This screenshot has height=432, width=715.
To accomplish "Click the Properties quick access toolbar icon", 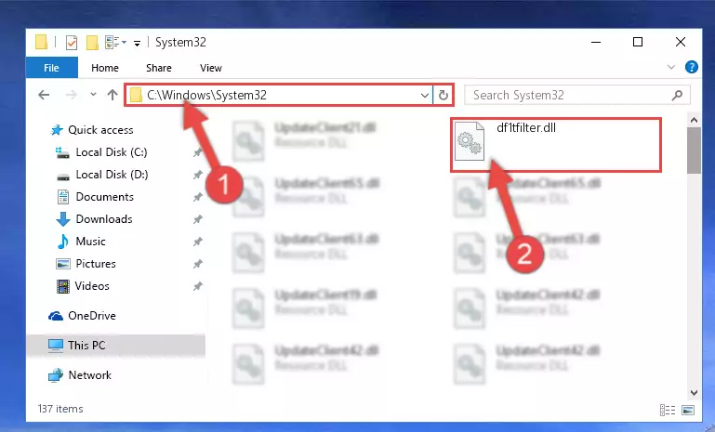I will [72, 43].
